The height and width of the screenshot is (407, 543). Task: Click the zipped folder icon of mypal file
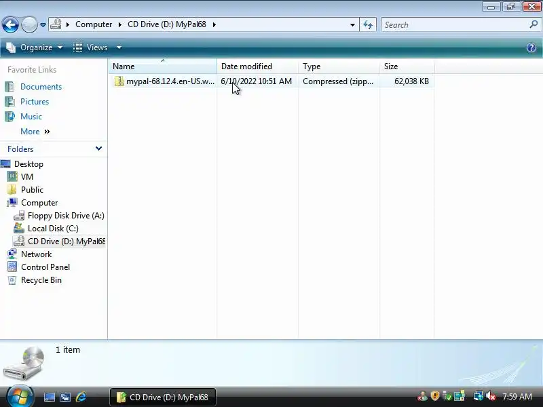click(119, 81)
